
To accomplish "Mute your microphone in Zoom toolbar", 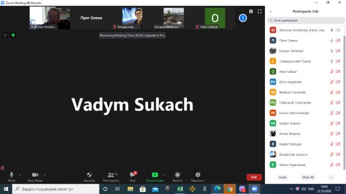I will tap(11, 177).
